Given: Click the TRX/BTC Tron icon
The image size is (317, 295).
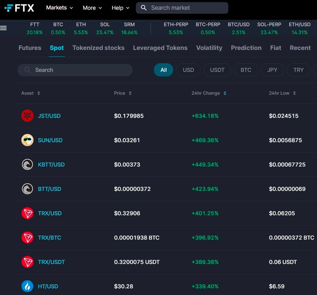Looking at the screenshot, I should [x=27, y=238].
